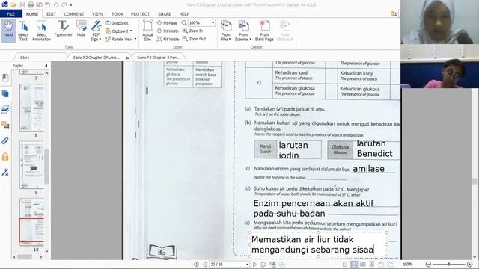The width and height of the screenshot is (479, 269).
Task: Click the 'larutan Benedict' answer text
Action: click(x=374, y=149)
